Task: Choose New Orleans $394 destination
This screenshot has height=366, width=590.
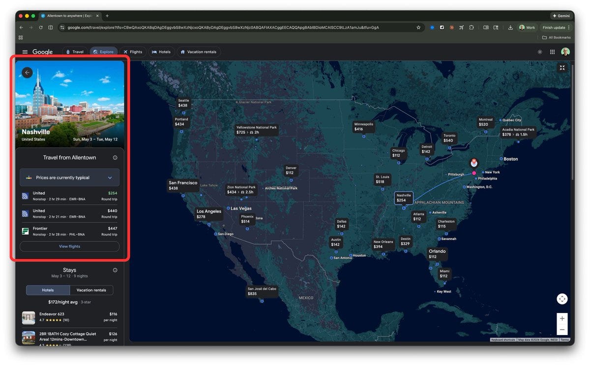Action: pos(383,244)
